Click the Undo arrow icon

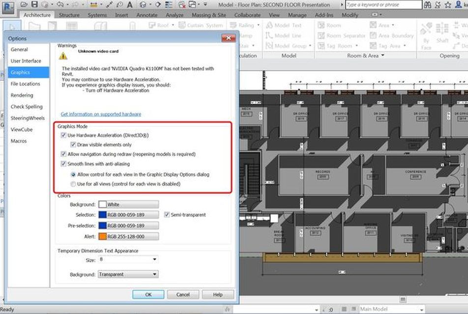pos(60,4)
